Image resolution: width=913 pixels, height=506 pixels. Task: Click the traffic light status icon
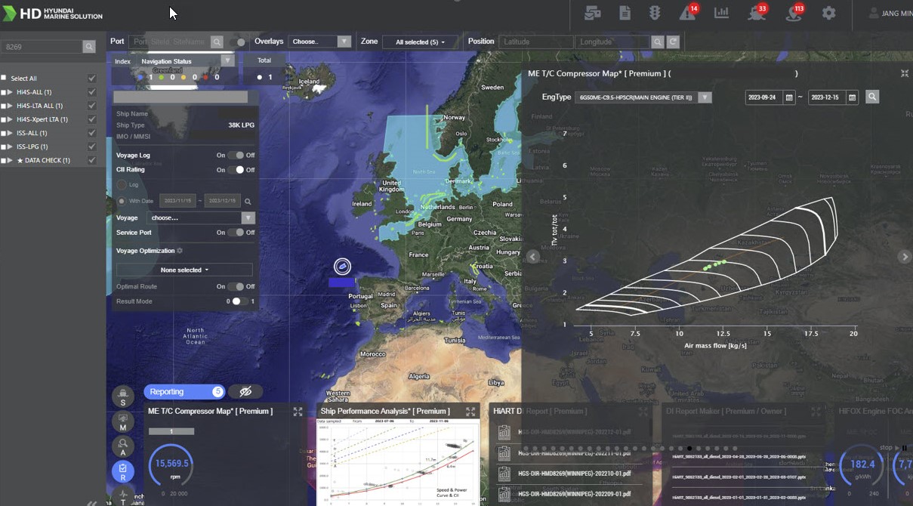coord(655,13)
